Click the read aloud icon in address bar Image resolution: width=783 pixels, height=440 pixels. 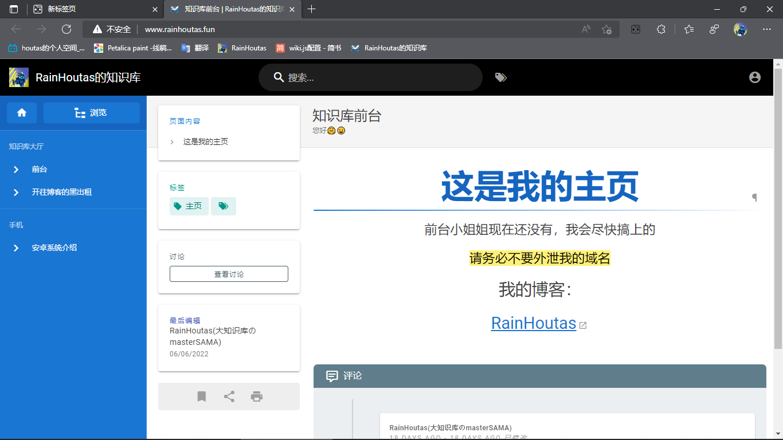586,29
